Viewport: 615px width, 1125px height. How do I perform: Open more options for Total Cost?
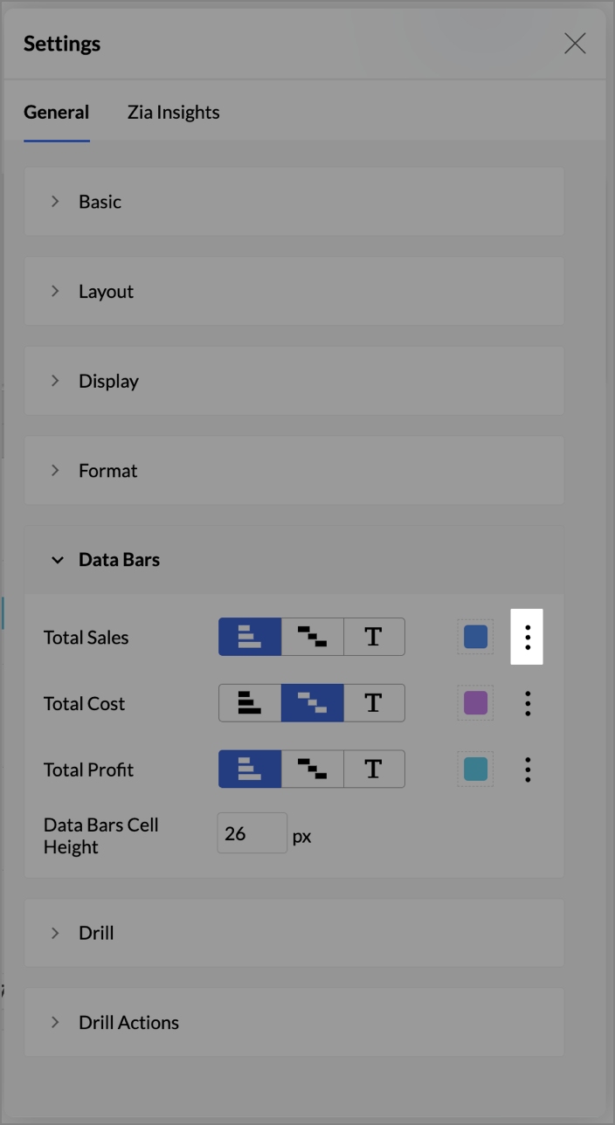pos(527,703)
